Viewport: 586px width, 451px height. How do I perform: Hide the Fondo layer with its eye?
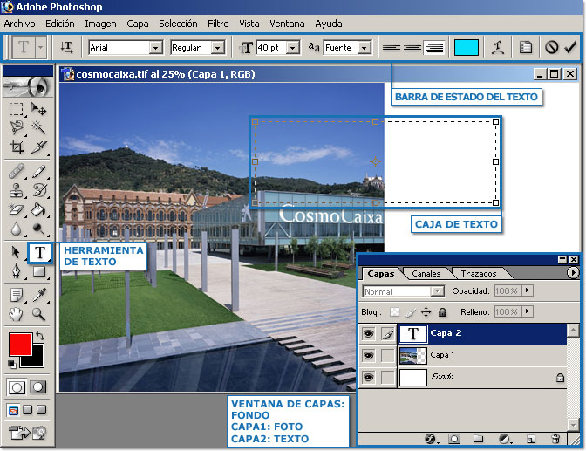tap(367, 377)
